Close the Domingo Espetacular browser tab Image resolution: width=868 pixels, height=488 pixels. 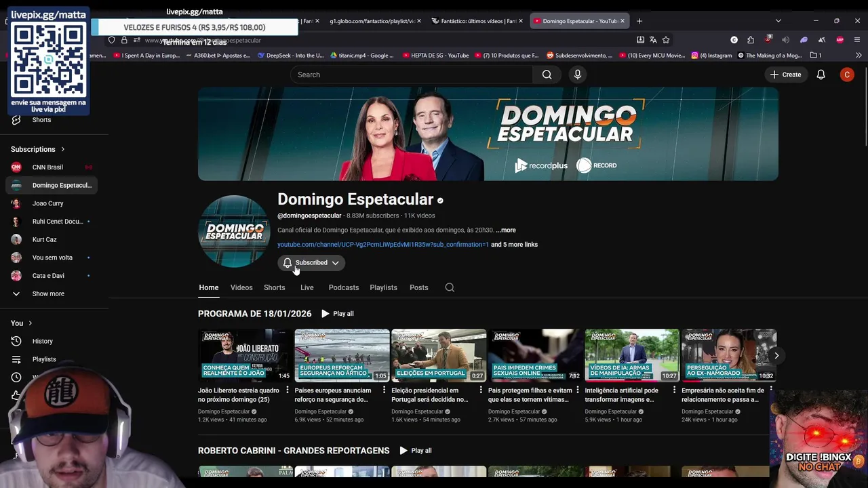click(623, 21)
